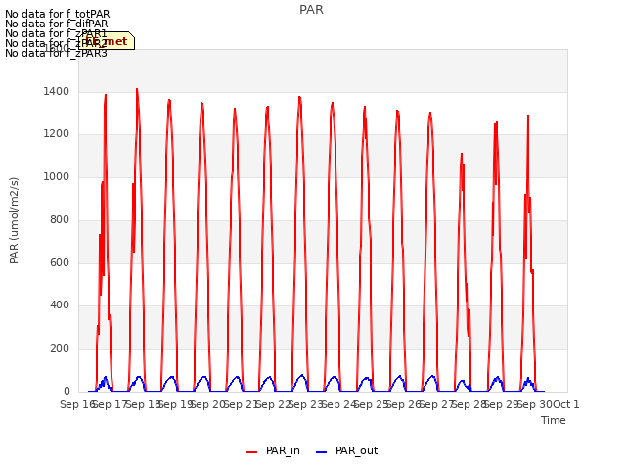Click the 1200 y-axis tick label

click(57, 133)
